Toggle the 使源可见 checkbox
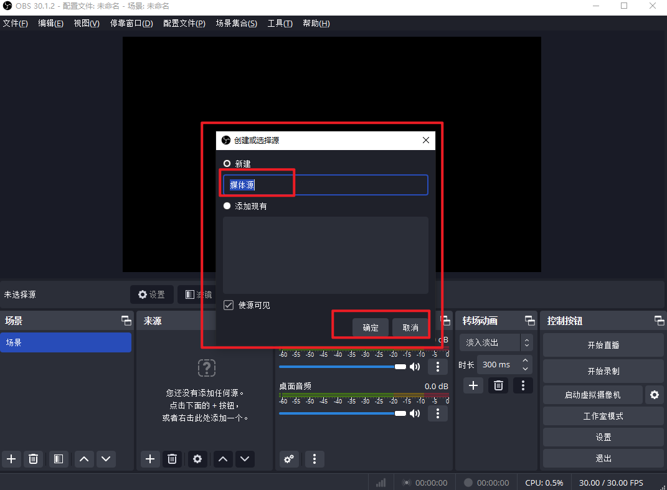Viewport: 667px width, 490px height. (x=229, y=305)
